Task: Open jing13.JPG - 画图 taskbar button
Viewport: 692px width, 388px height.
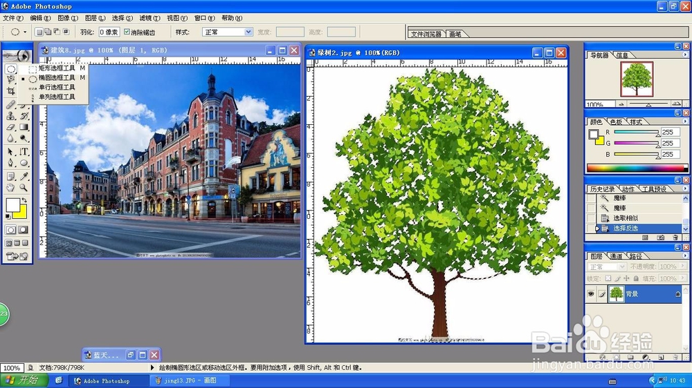Action: tap(190, 380)
